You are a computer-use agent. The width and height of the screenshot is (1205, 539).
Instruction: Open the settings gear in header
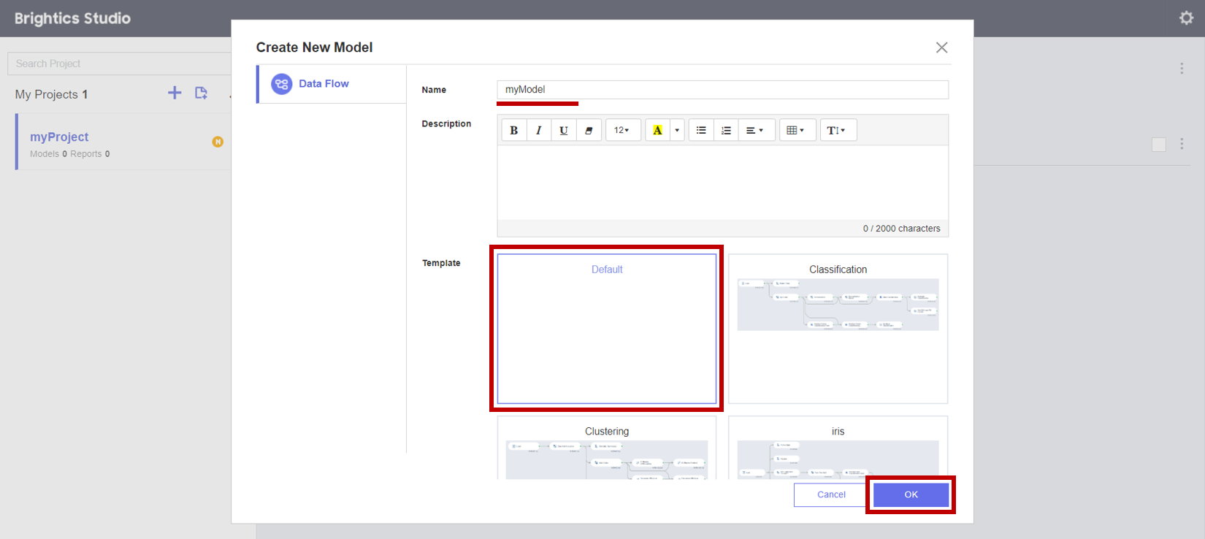point(1187,18)
